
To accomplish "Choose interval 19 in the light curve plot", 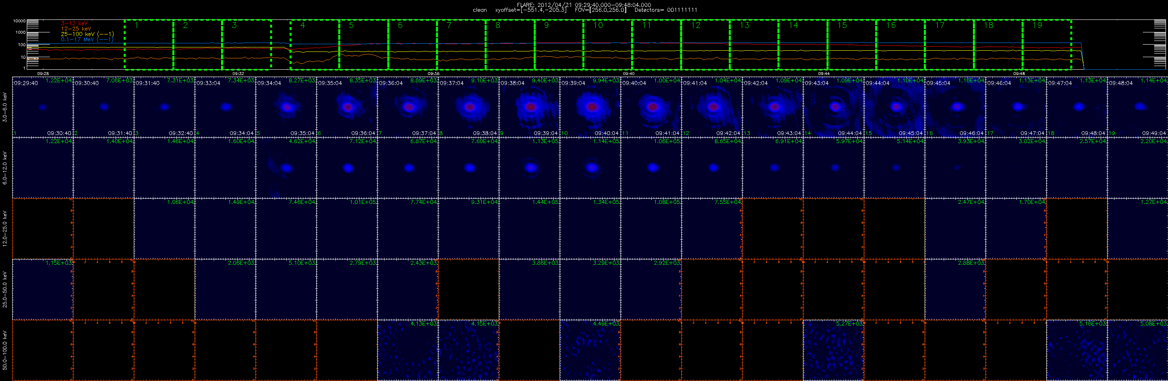I will tap(1047, 45).
